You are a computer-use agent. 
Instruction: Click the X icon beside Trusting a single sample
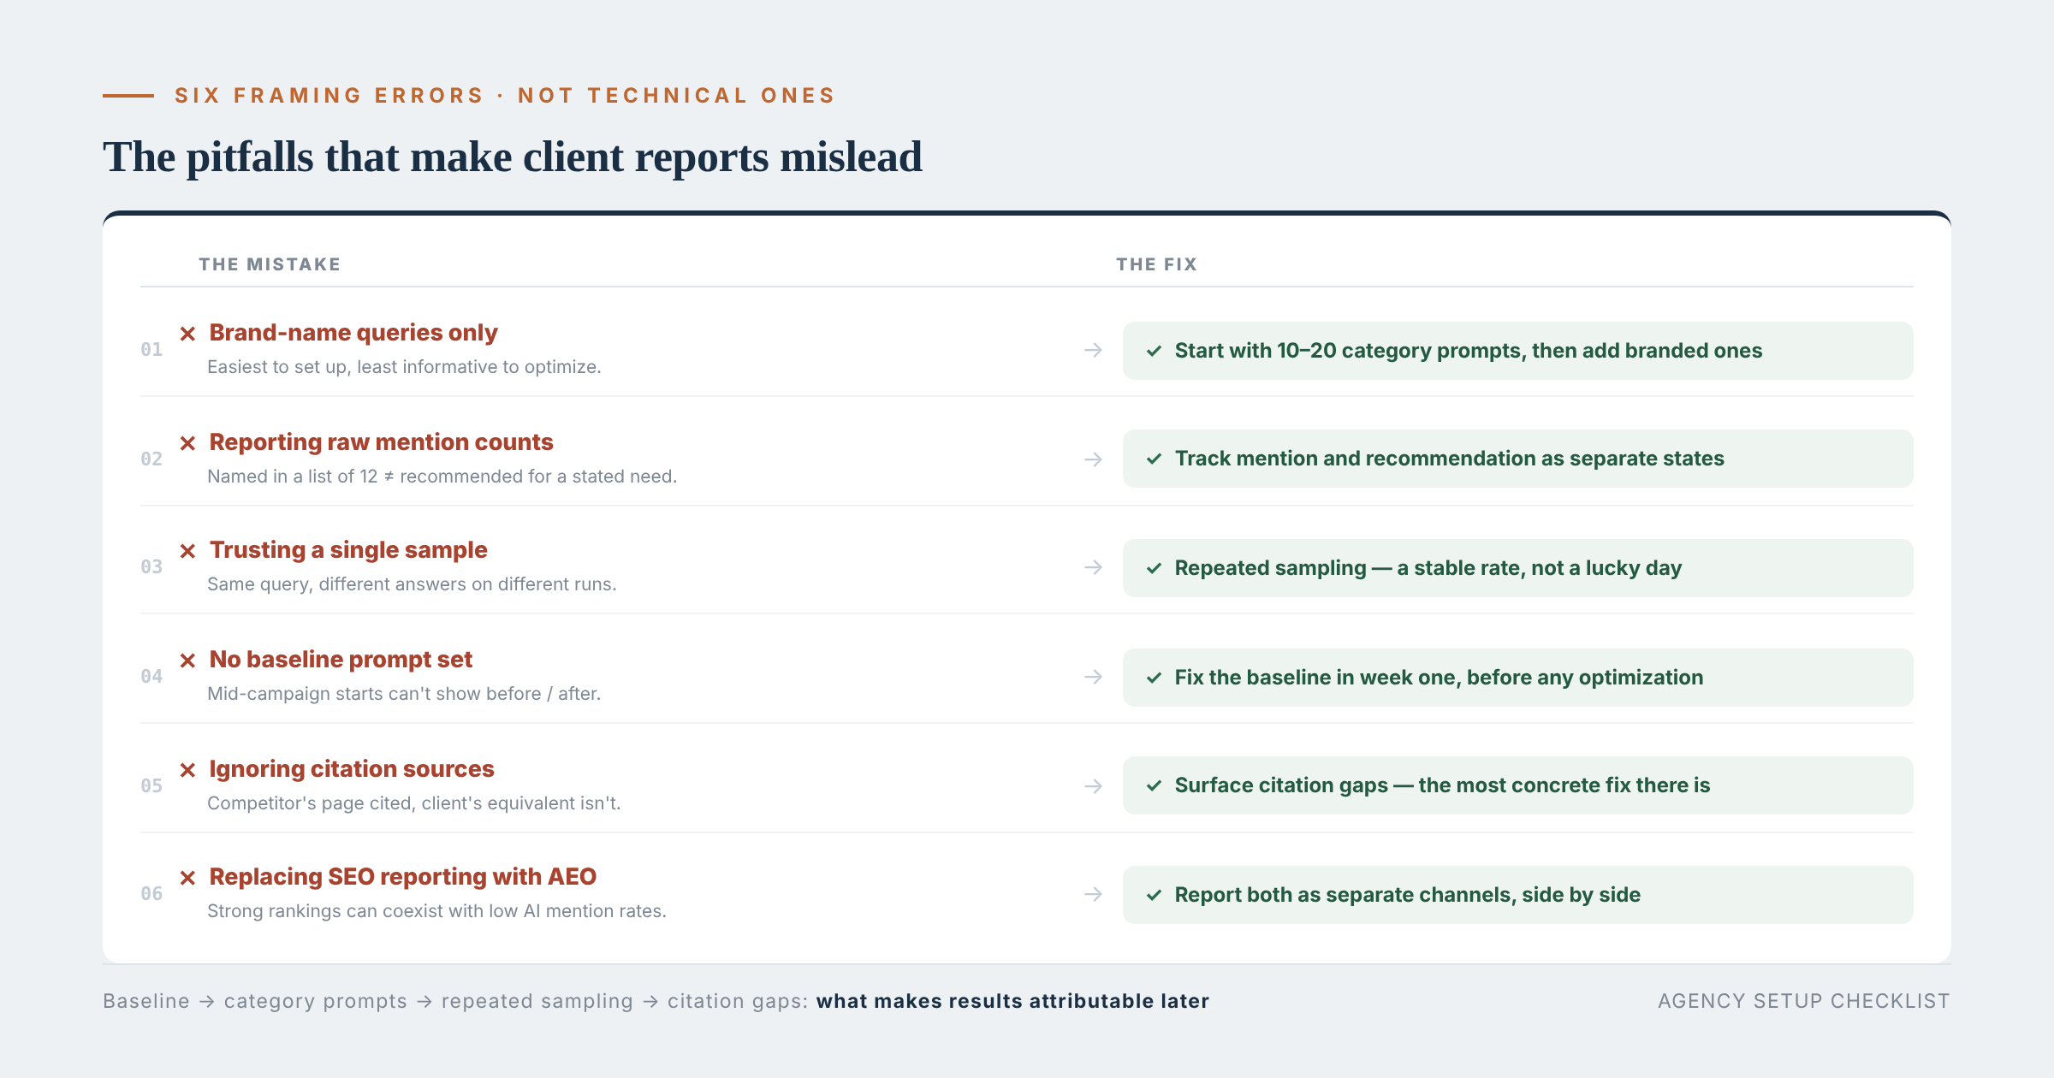click(187, 551)
